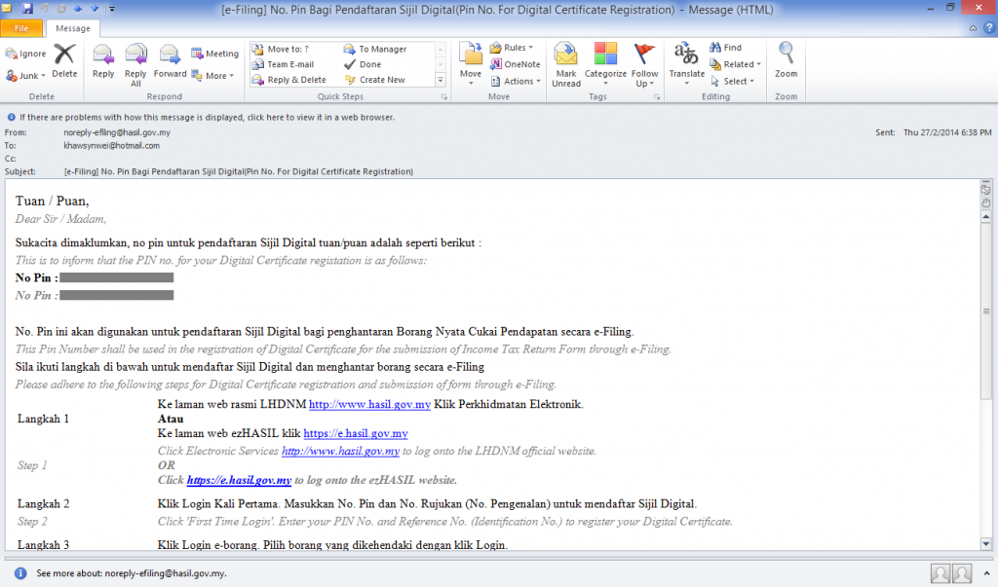Click the Reply icon
Viewport: 998px width, 587px height.
103,60
